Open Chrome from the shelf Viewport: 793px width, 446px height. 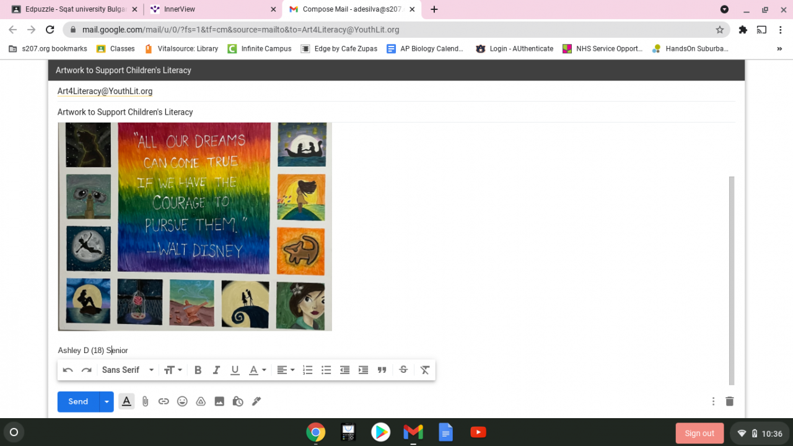point(315,432)
